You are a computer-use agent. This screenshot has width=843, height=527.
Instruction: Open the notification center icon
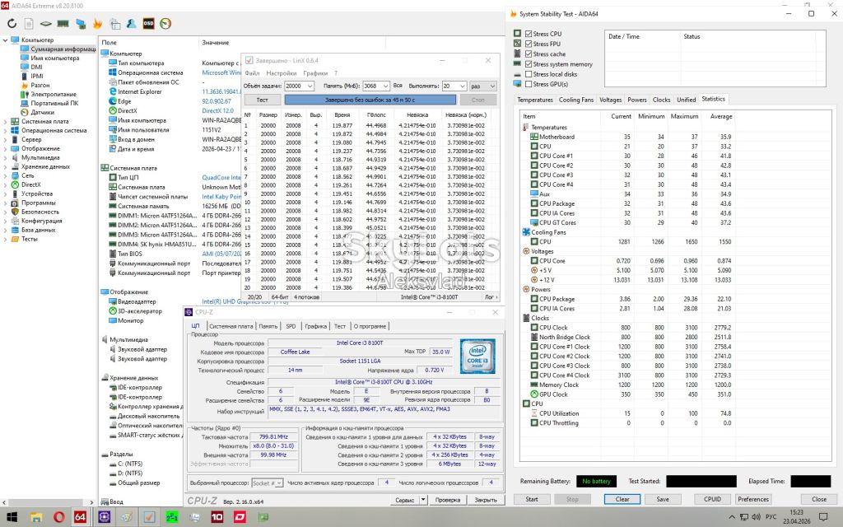(822, 517)
